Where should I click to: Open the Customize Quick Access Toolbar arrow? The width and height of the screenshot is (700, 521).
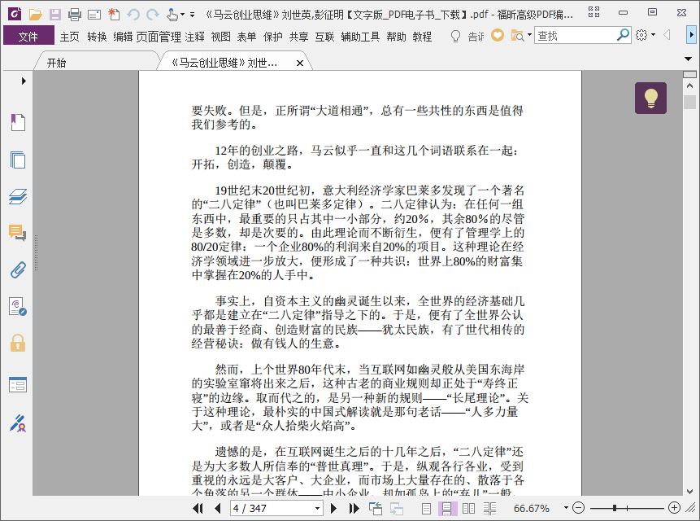coord(192,15)
